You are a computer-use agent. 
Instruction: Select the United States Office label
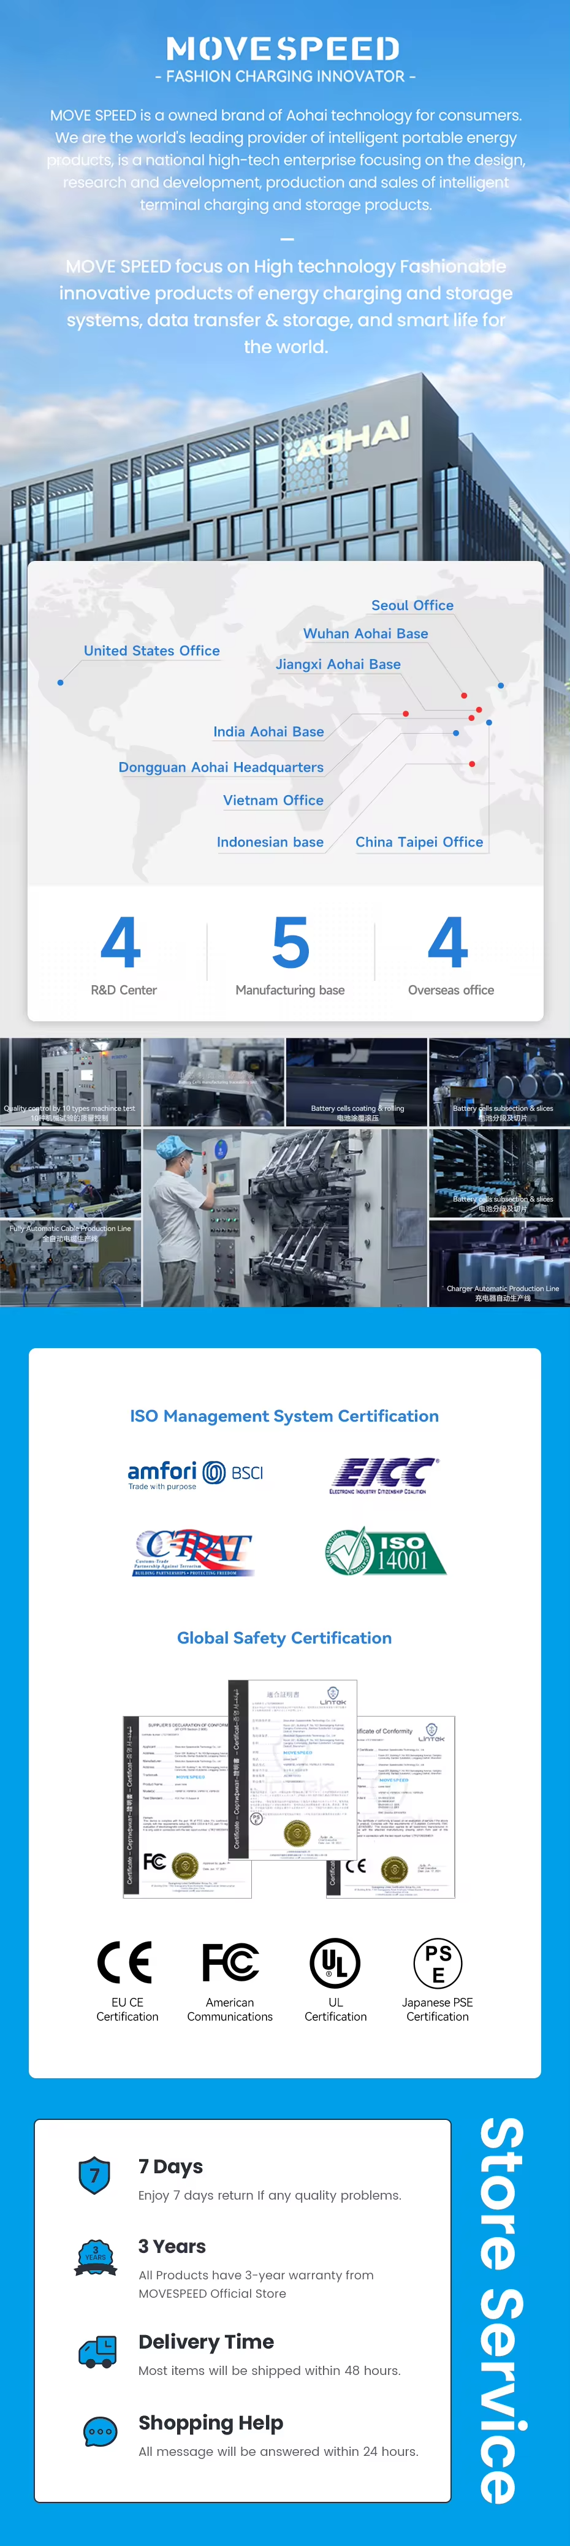coord(152,650)
